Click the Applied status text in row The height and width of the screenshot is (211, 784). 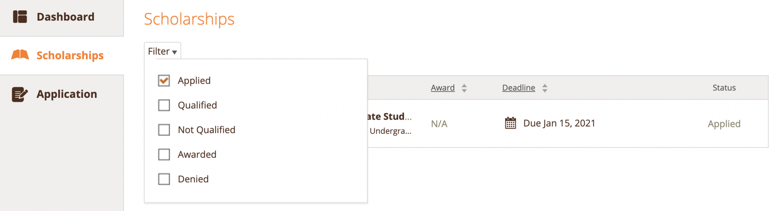point(724,124)
